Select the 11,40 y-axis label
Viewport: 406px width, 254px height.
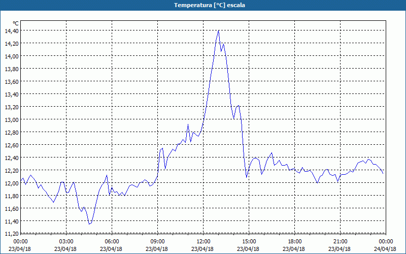click(12, 221)
